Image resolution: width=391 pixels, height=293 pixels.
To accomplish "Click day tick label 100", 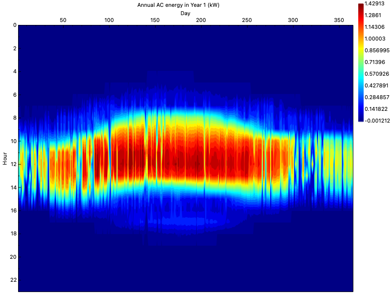I will pos(109,20).
